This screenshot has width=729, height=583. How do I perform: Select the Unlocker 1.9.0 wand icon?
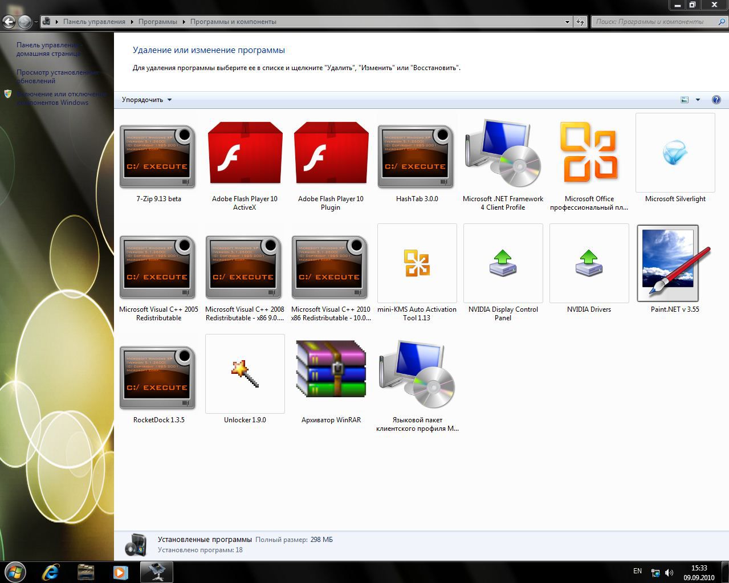click(x=245, y=374)
